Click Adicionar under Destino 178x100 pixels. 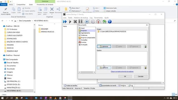(104, 68)
